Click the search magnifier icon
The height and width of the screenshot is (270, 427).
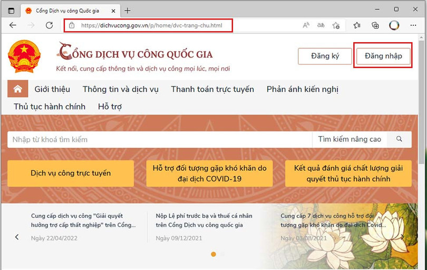click(399, 139)
